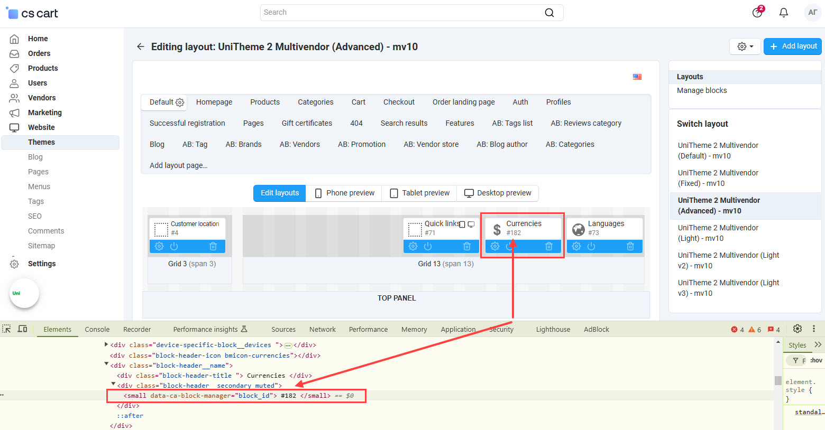This screenshot has height=430, width=825.
Task: Switch to DevTools Console tab
Action: point(97,329)
